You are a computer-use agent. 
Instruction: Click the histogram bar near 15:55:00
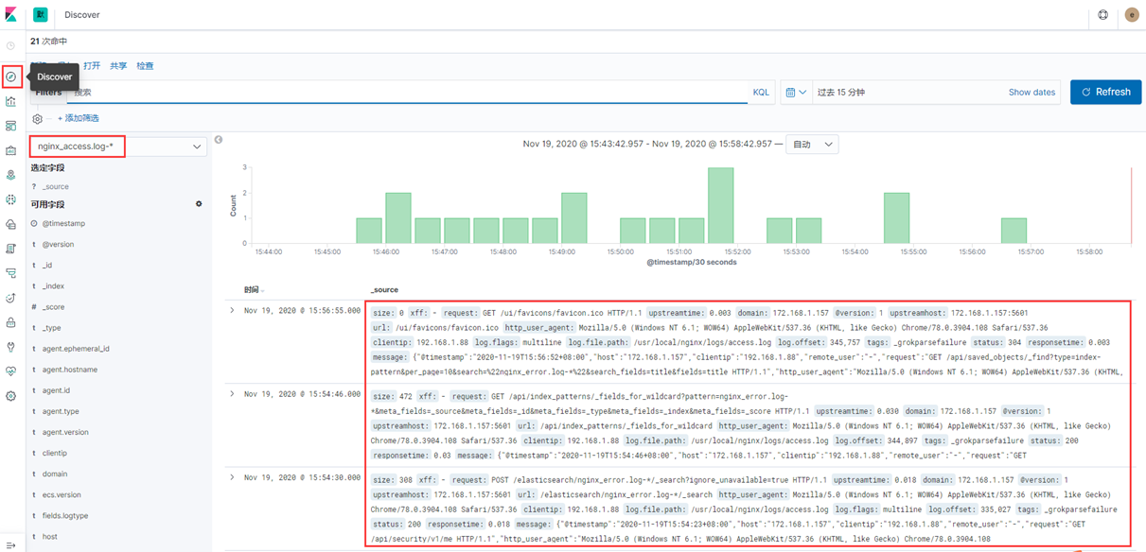[897, 218]
